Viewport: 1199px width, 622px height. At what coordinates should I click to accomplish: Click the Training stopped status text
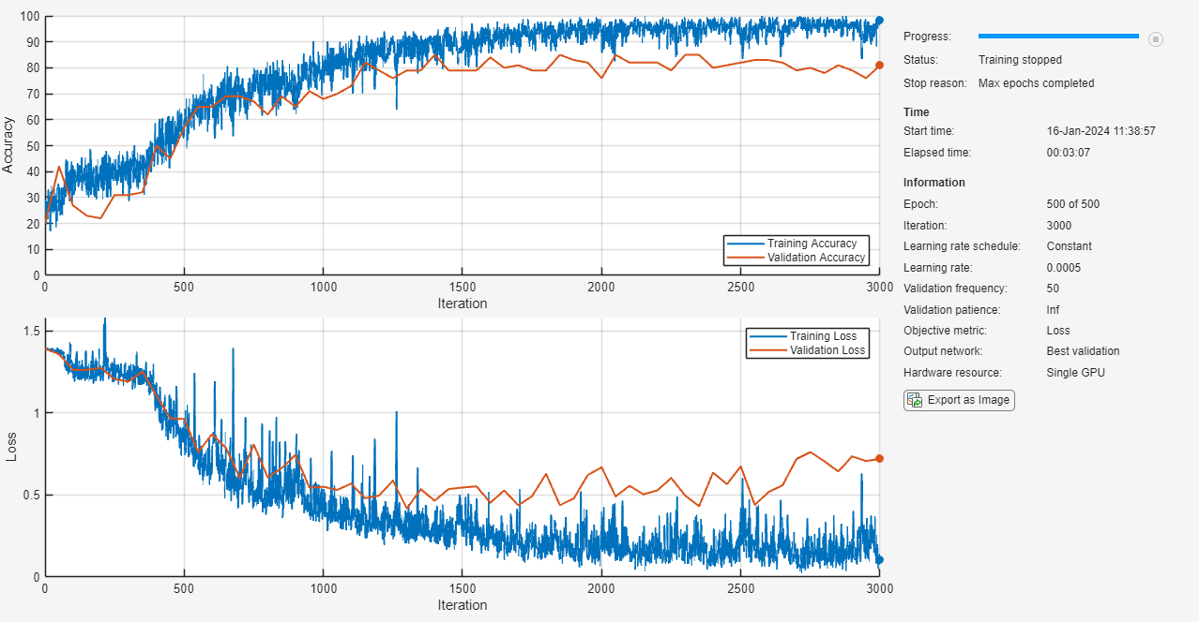(1020, 60)
